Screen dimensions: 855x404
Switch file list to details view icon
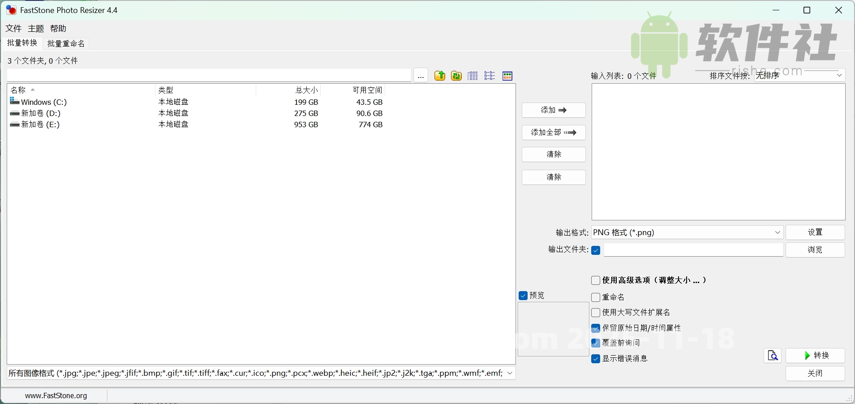(x=473, y=76)
